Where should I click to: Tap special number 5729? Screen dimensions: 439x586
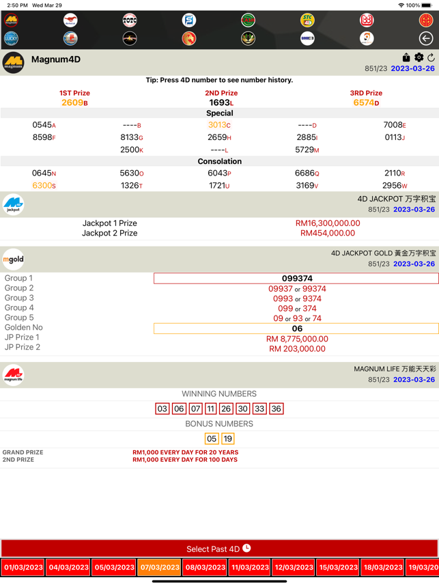pos(307,150)
